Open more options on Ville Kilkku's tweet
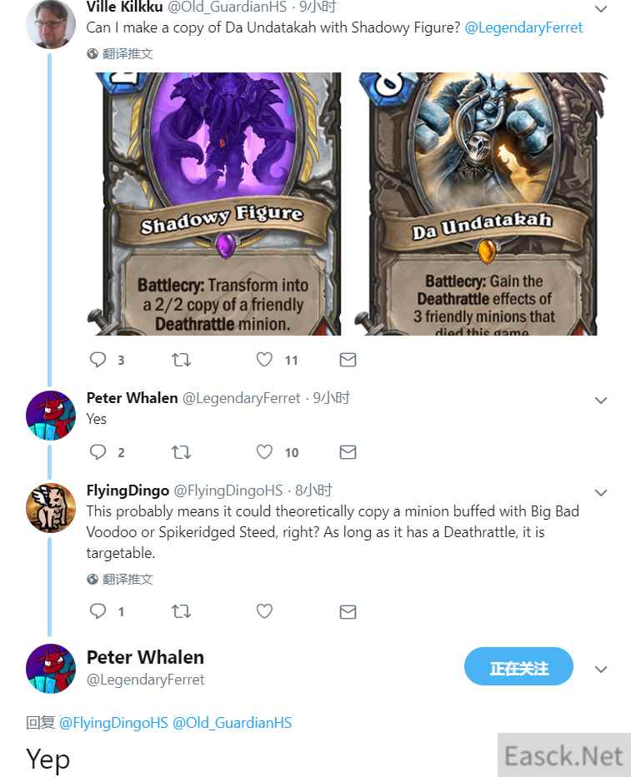631x777 pixels. pyautogui.click(x=601, y=9)
